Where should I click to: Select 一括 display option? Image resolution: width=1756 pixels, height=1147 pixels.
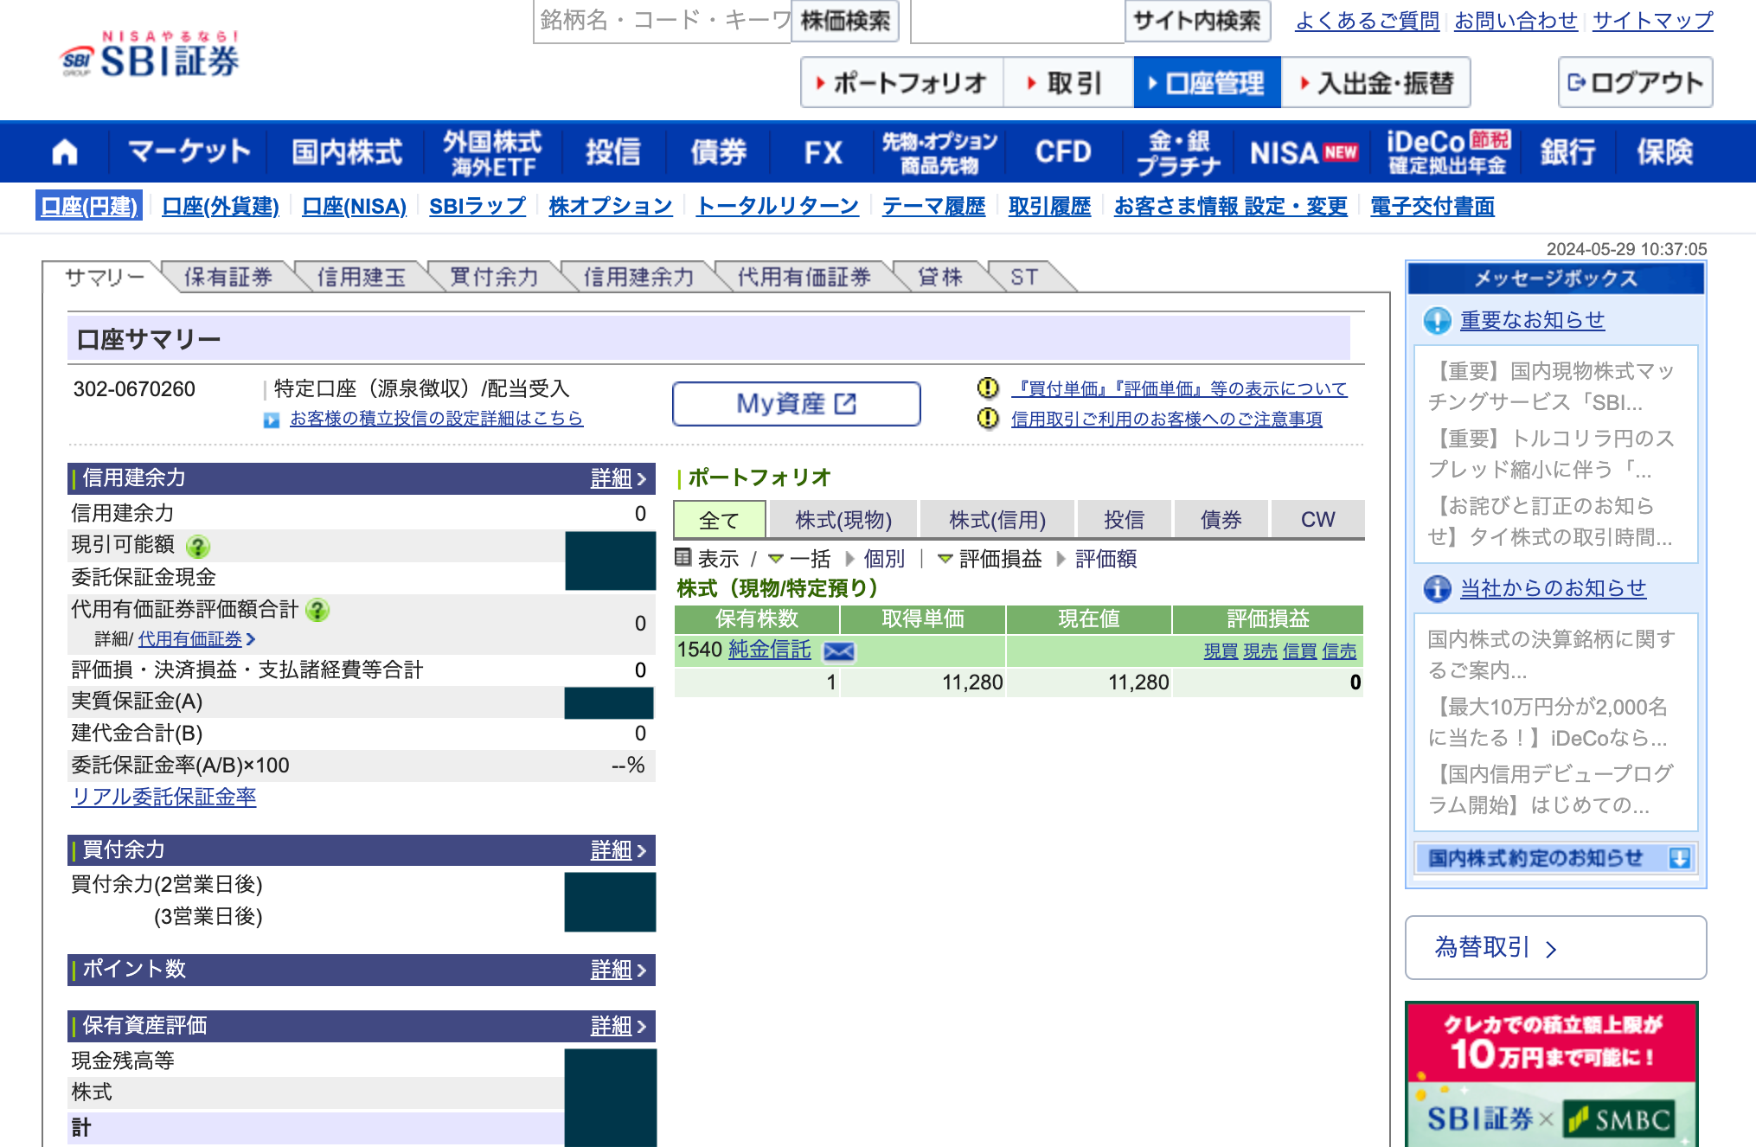click(809, 559)
